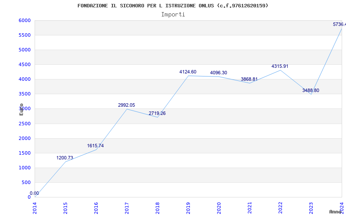This screenshot has width=346, height=216.
Task: Click the 2022 x-axis year label
Action: coord(280,208)
